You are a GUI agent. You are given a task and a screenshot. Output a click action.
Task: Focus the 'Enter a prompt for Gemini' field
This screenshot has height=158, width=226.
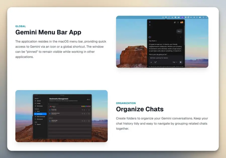[x=165, y=58]
